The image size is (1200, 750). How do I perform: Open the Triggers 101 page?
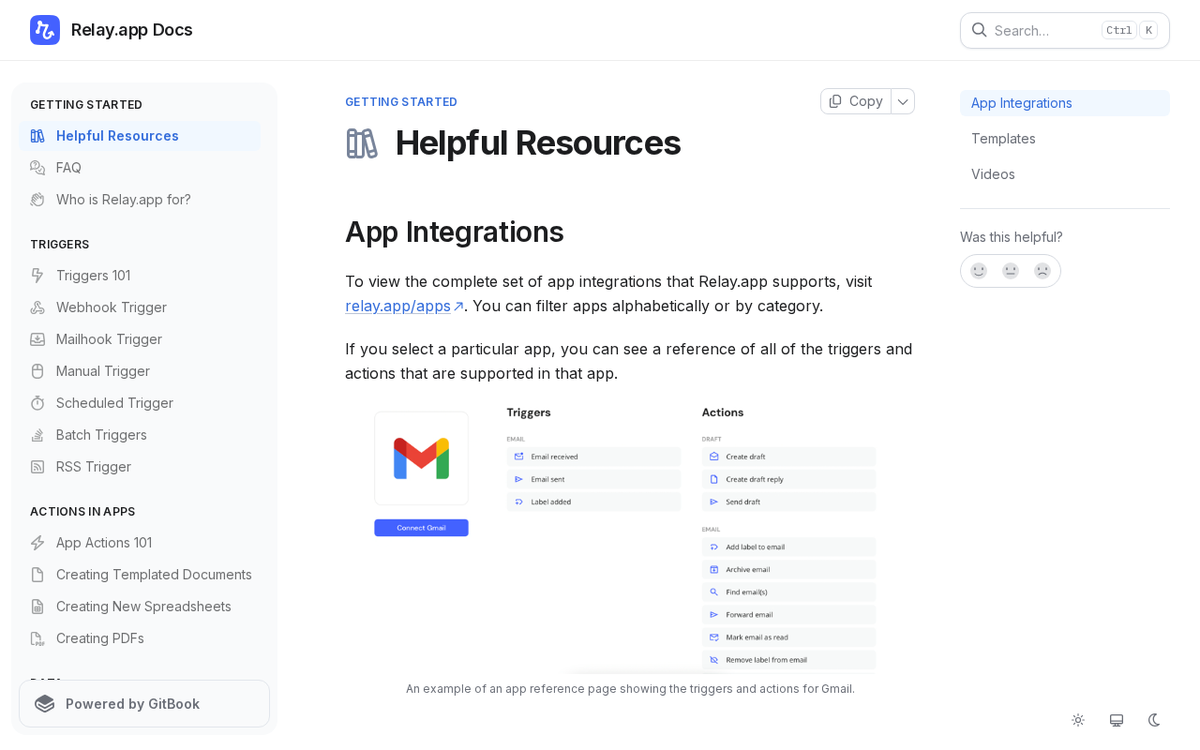tap(140, 276)
